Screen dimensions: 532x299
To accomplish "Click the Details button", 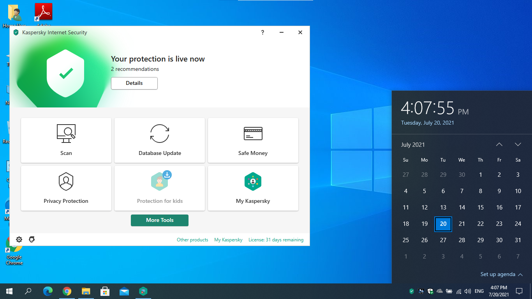I will point(134,83).
